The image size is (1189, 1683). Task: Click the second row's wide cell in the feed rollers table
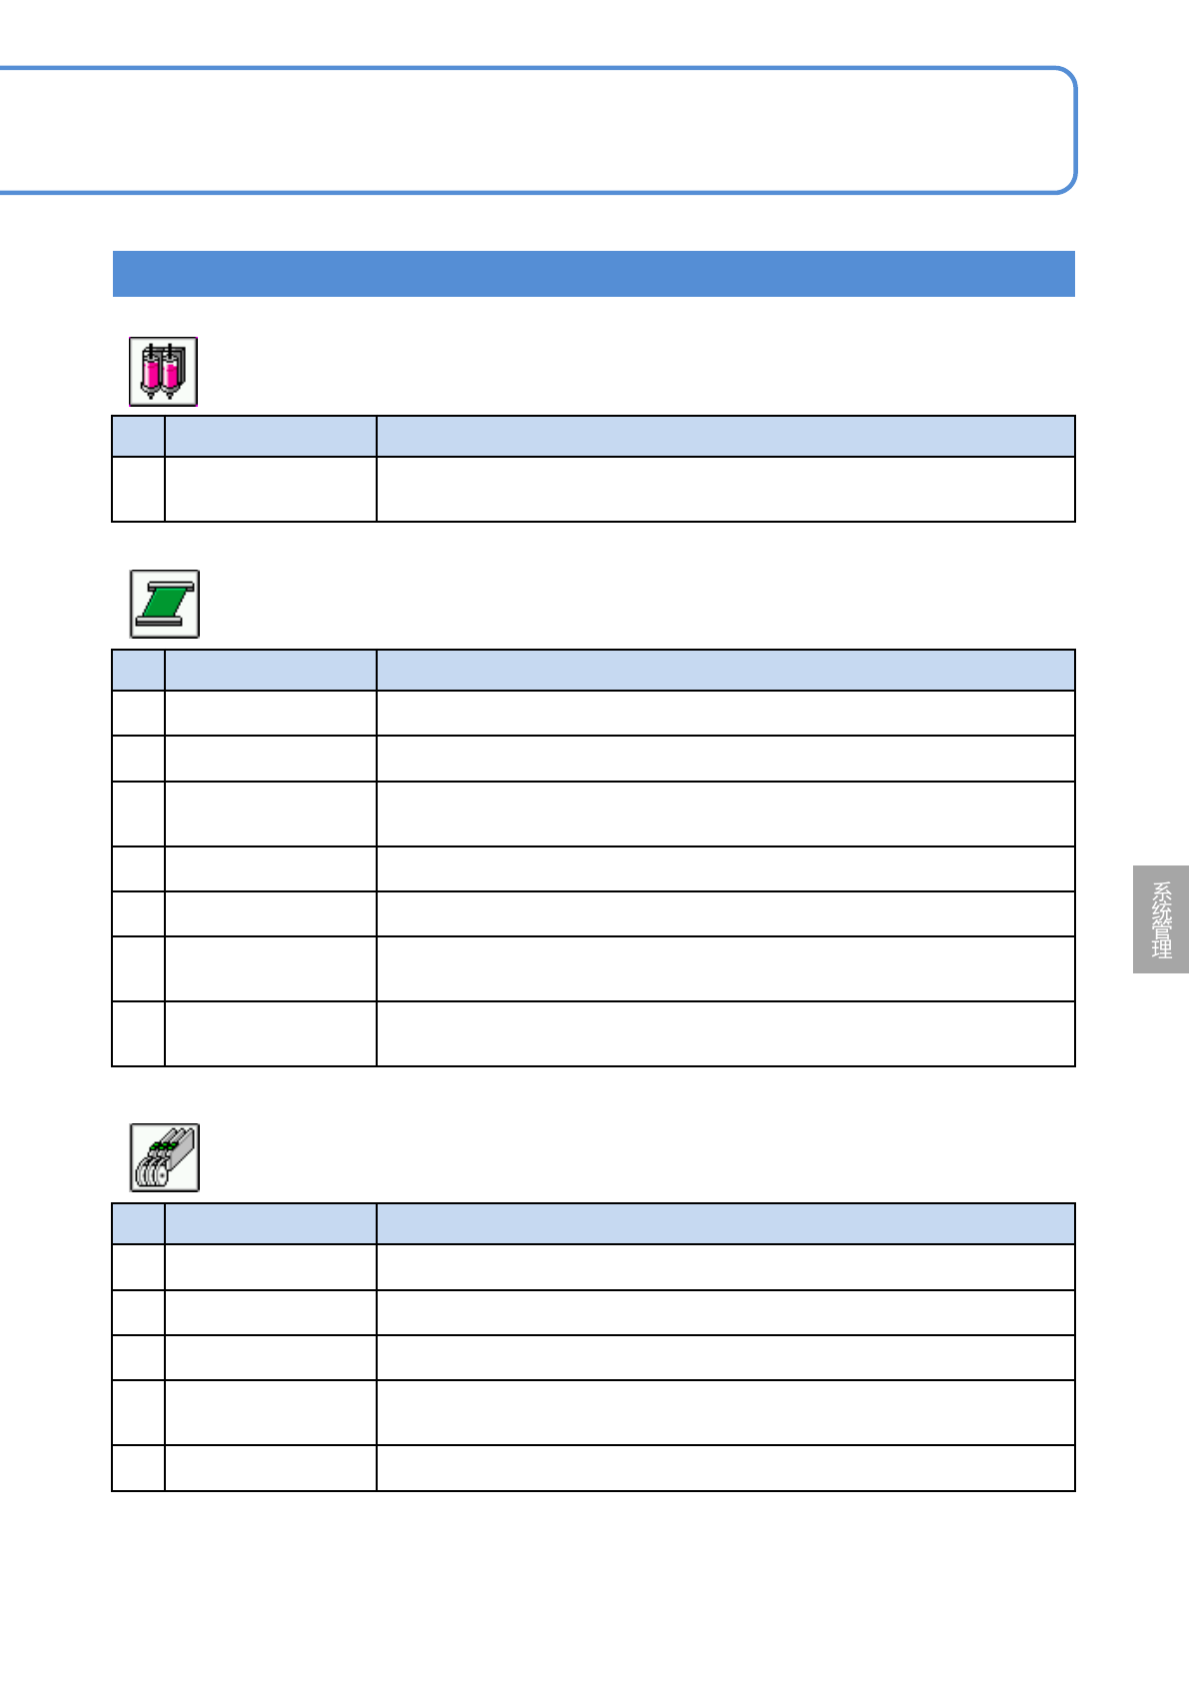coord(725,1313)
